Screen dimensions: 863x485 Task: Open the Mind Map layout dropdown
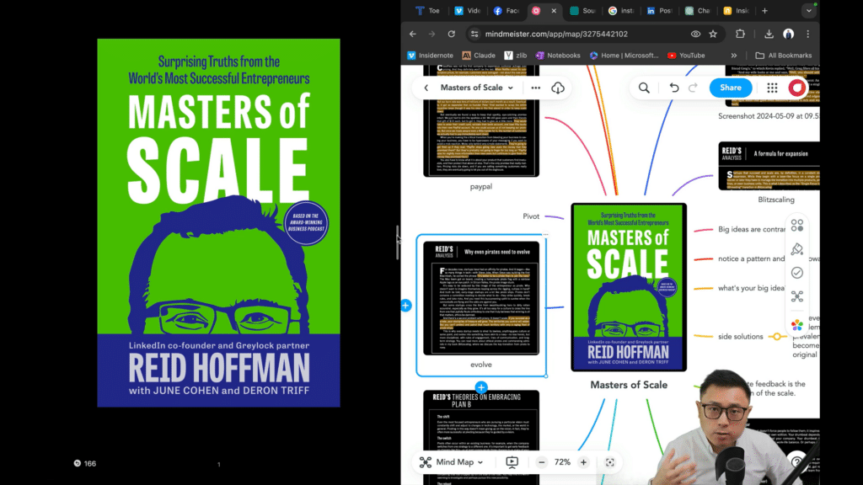tap(452, 462)
